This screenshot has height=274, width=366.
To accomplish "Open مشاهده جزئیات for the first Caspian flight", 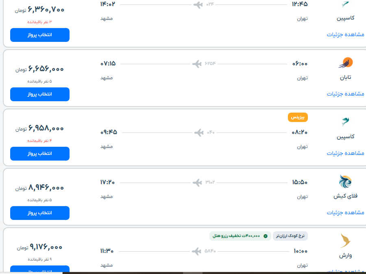I will (345, 35).
